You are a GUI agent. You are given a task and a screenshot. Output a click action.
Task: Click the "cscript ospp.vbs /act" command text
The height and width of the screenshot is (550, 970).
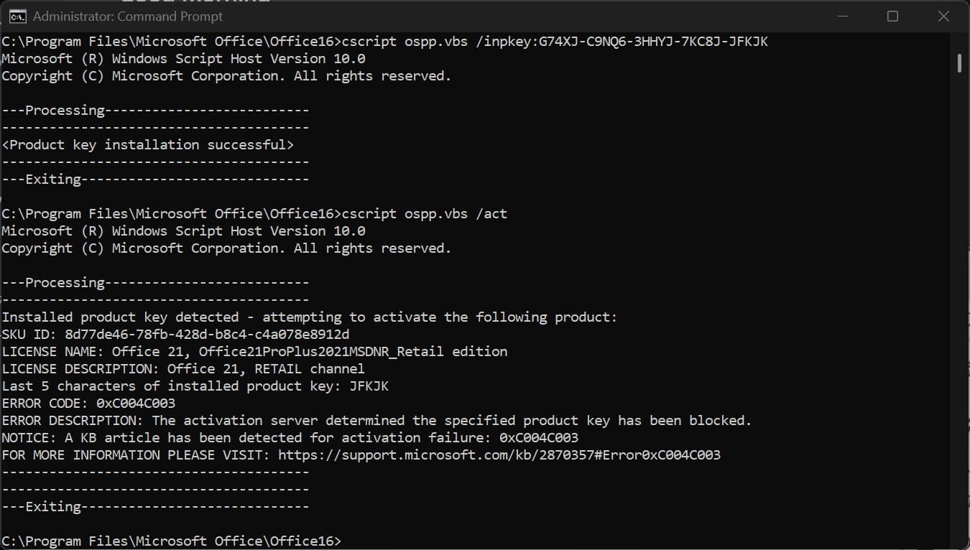pos(425,213)
